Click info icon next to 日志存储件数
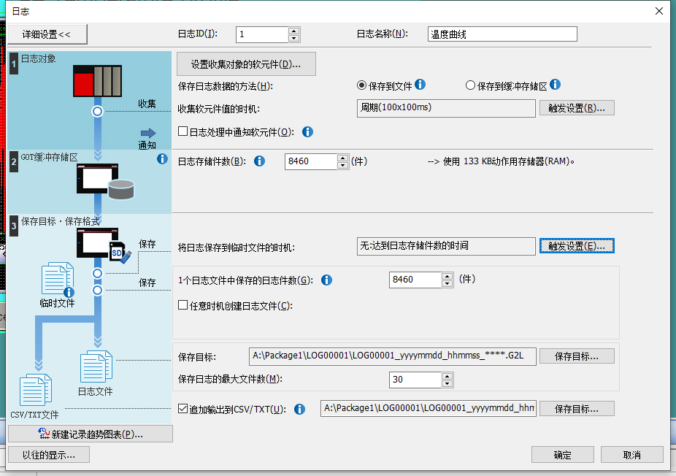This screenshot has height=476, width=676. [x=259, y=161]
